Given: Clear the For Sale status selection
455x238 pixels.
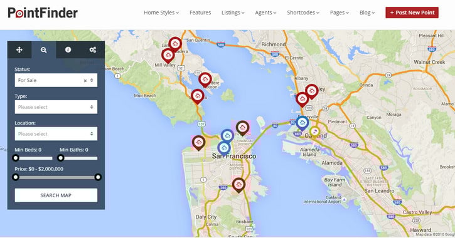Looking at the screenshot, I should tap(85, 81).
